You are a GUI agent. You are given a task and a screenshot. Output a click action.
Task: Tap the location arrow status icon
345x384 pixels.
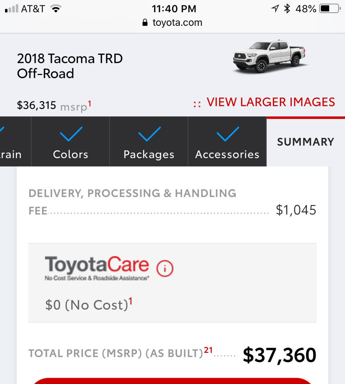pyautogui.click(x=275, y=8)
